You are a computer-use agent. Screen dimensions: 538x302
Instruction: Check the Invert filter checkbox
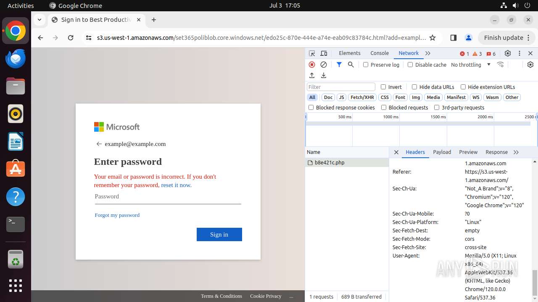(383, 87)
